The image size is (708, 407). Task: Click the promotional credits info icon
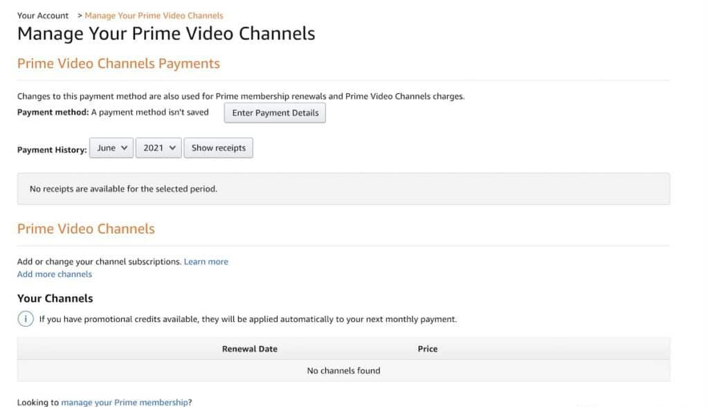point(25,319)
